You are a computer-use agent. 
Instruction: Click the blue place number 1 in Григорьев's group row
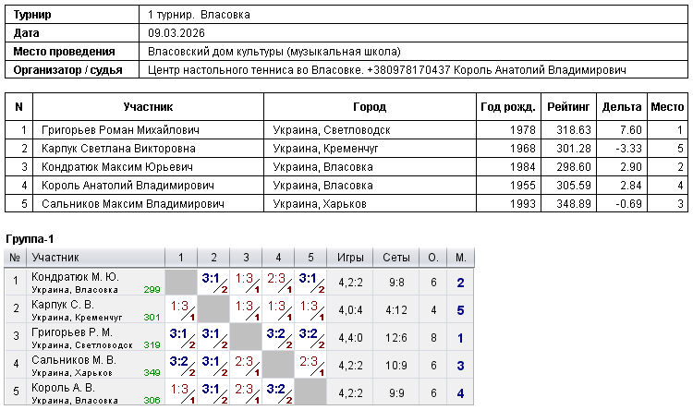[460, 338]
